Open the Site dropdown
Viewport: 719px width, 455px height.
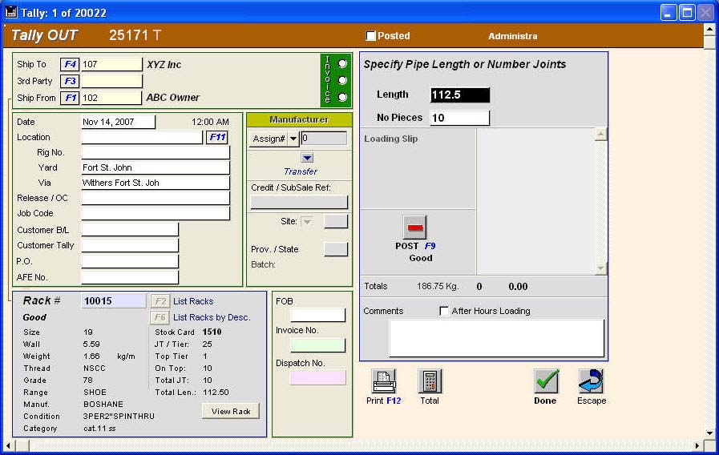(x=307, y=222)
